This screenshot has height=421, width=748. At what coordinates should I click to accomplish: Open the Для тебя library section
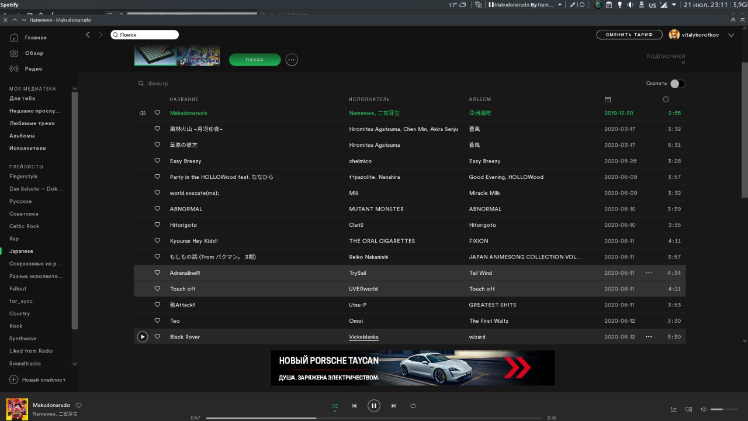pyautogui.click(x=22, y=99)
